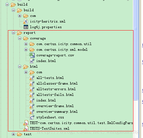This screenshot has height=138, width=143.
Task: Select index.html under html folder
Action: tap(46, 100)
